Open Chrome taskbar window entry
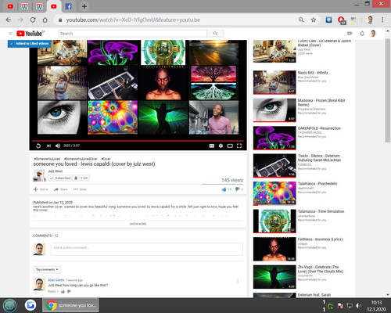Screen dimensions: 391x313 point(70,305)
